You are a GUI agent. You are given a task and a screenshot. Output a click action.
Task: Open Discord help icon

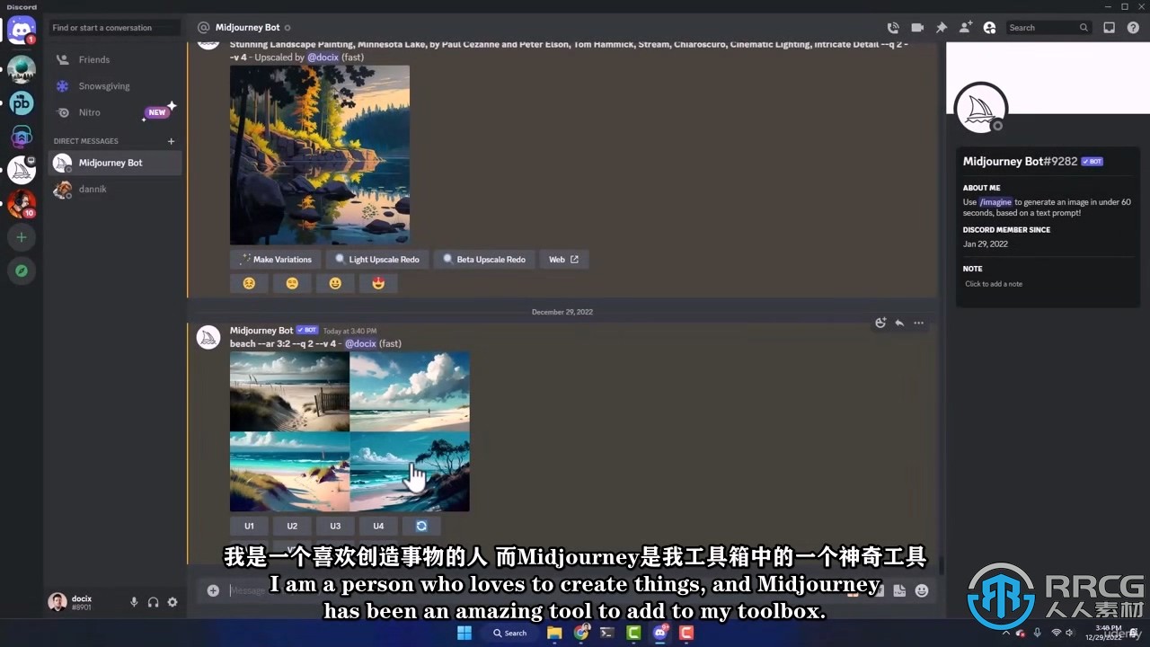1133,28
